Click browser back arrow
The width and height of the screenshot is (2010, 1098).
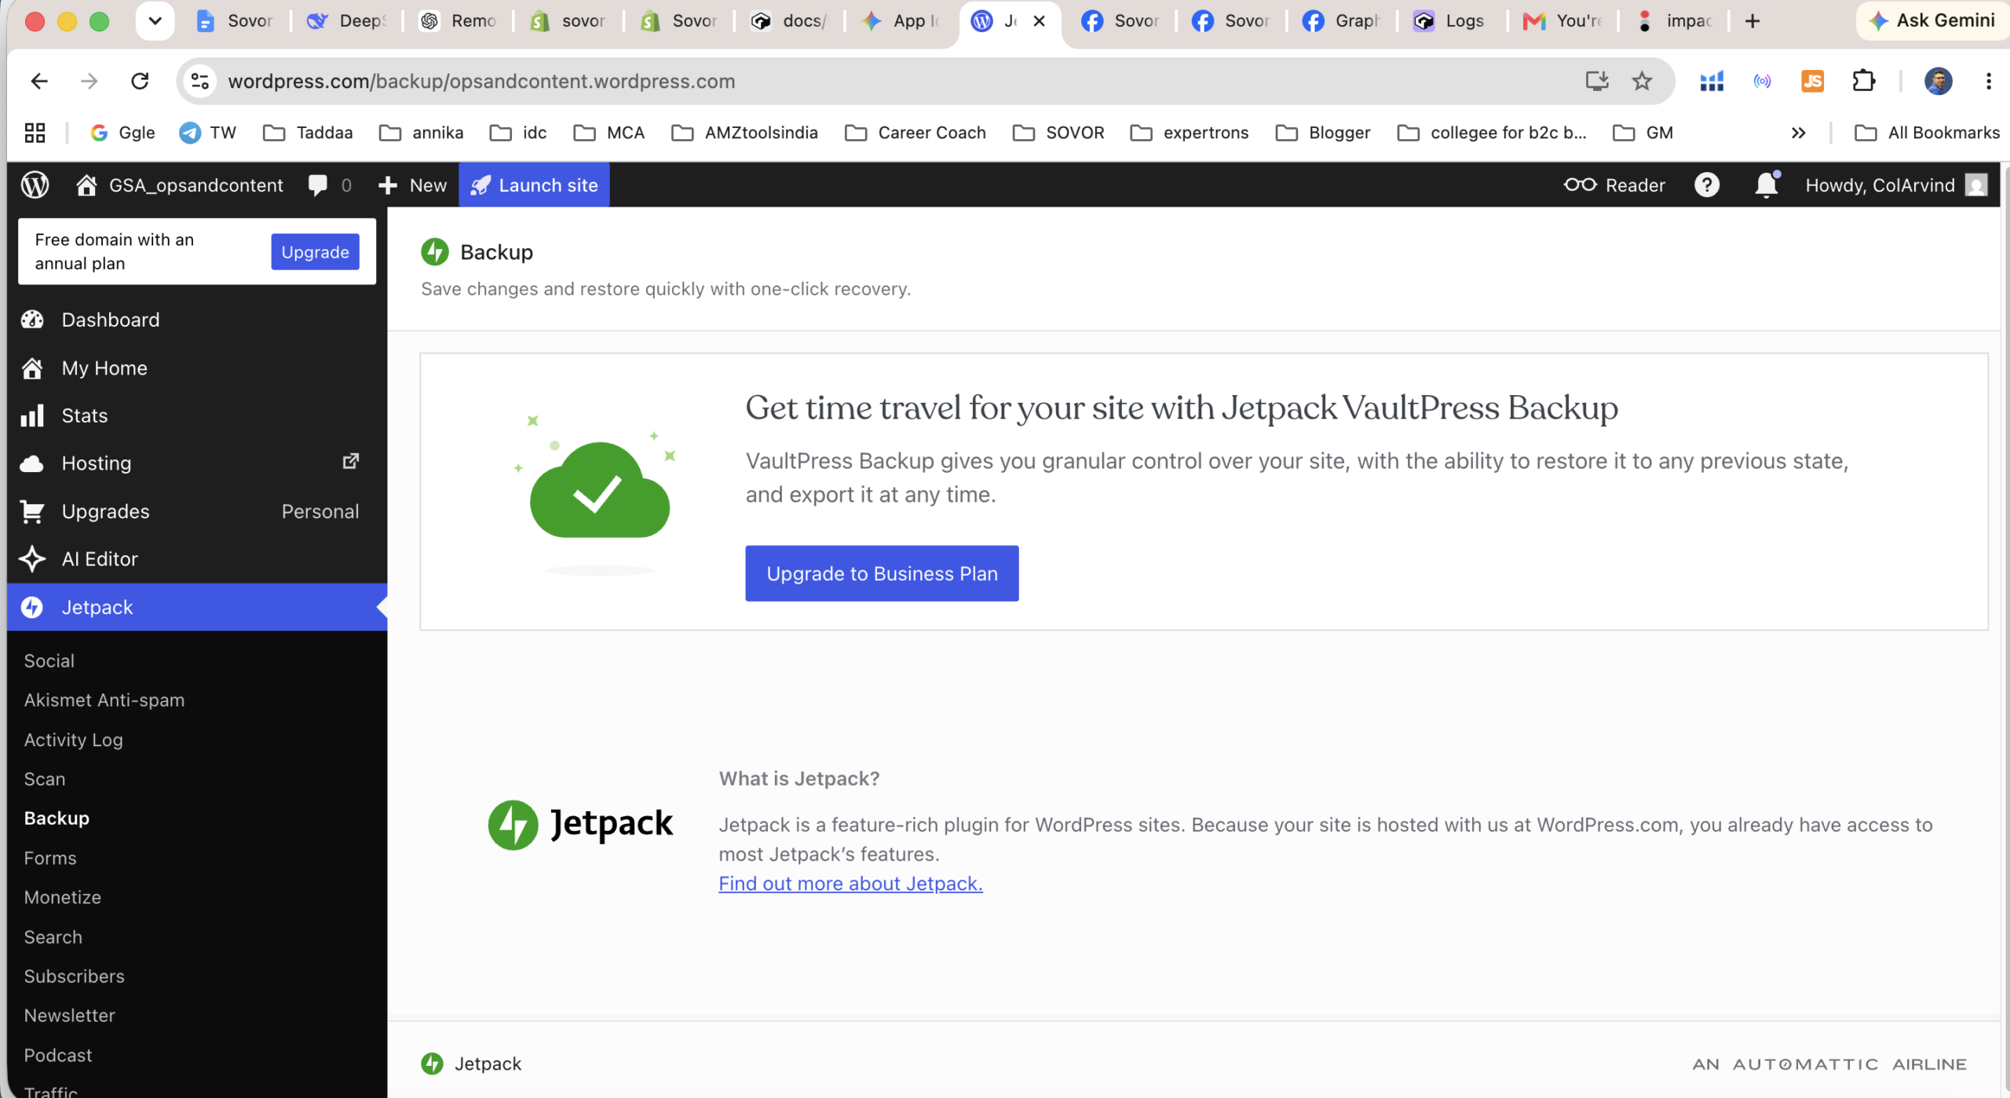pos(38,81)
